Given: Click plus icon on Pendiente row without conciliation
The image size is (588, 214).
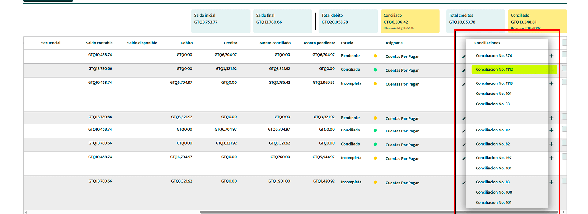Looking at the screenshot, I should click(x=551, y=118).
